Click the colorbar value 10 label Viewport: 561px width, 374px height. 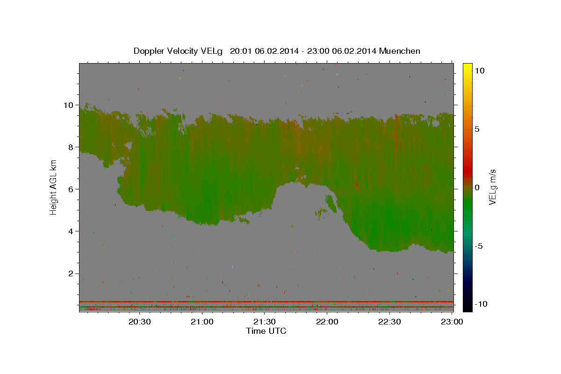click(480, 70)
